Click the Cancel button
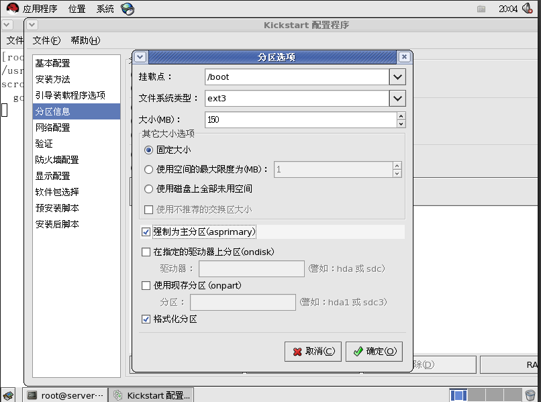Viewport: 541px width, 402px height. point(313,352)
